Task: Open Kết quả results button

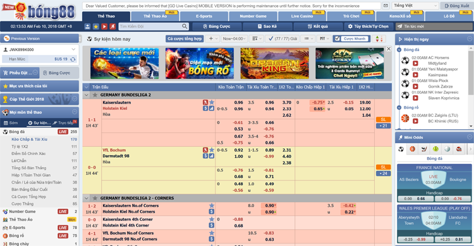Action: (318, 26)
